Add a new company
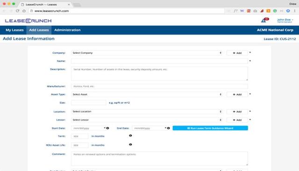299x171 pixels. 237,53
